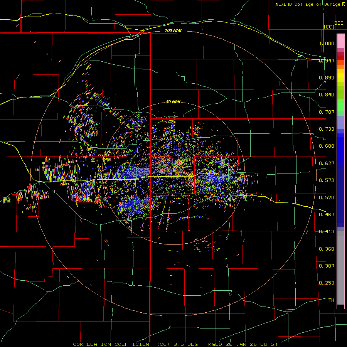The image size is (347, 347).
Task: Select the 0.733 legend value
Action: 327,129
